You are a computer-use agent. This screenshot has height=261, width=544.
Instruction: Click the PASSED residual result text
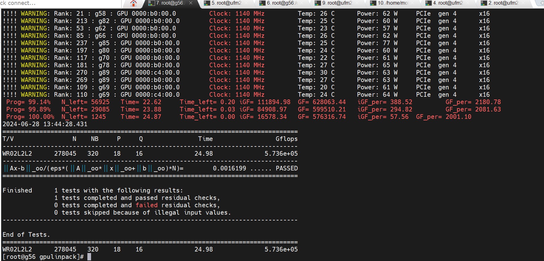287,168
